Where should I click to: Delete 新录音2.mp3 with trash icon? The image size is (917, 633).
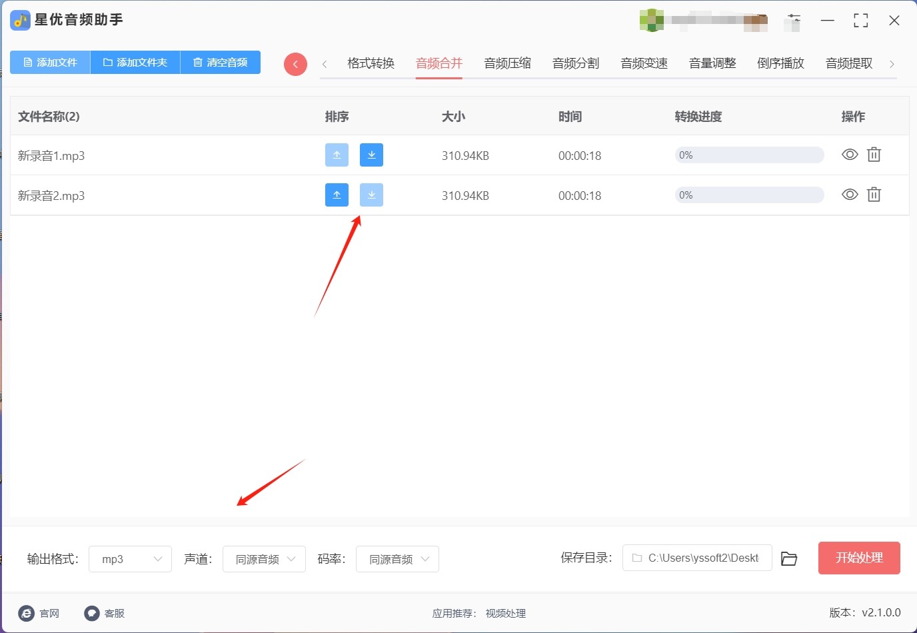874,195
